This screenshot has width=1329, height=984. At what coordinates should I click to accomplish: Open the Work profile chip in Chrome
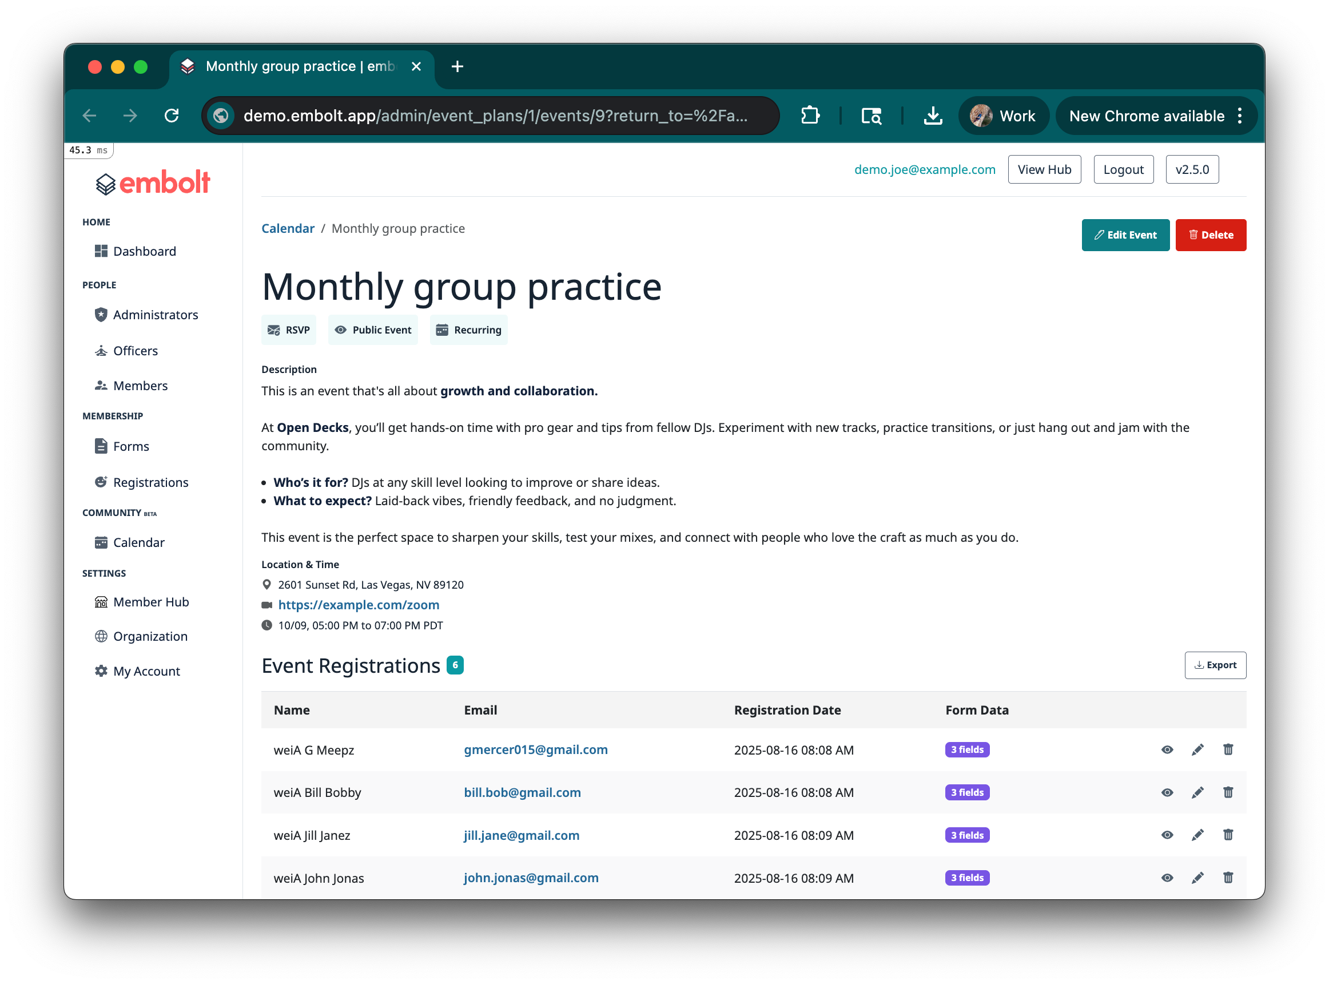coord(1003,116)
